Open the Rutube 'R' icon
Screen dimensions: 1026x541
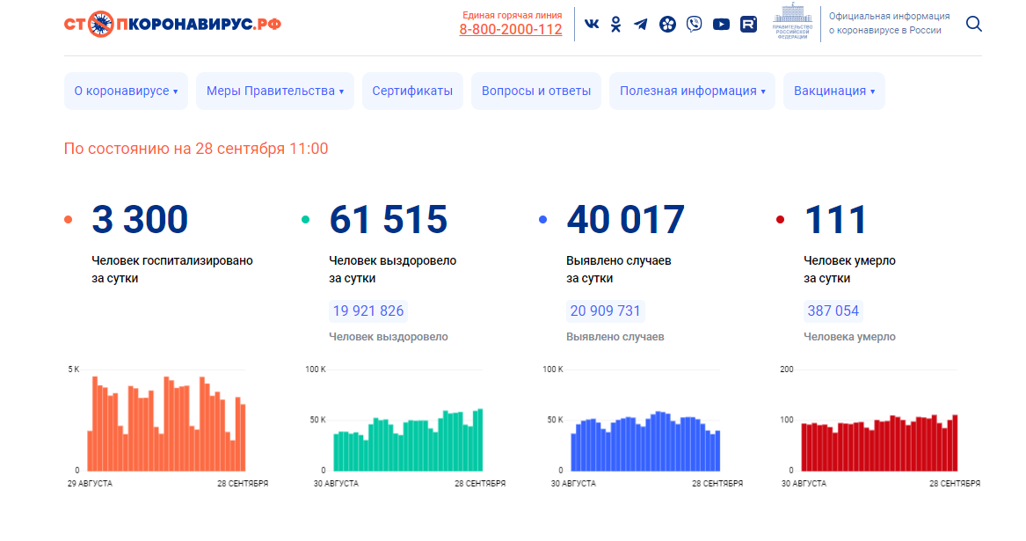748,25
